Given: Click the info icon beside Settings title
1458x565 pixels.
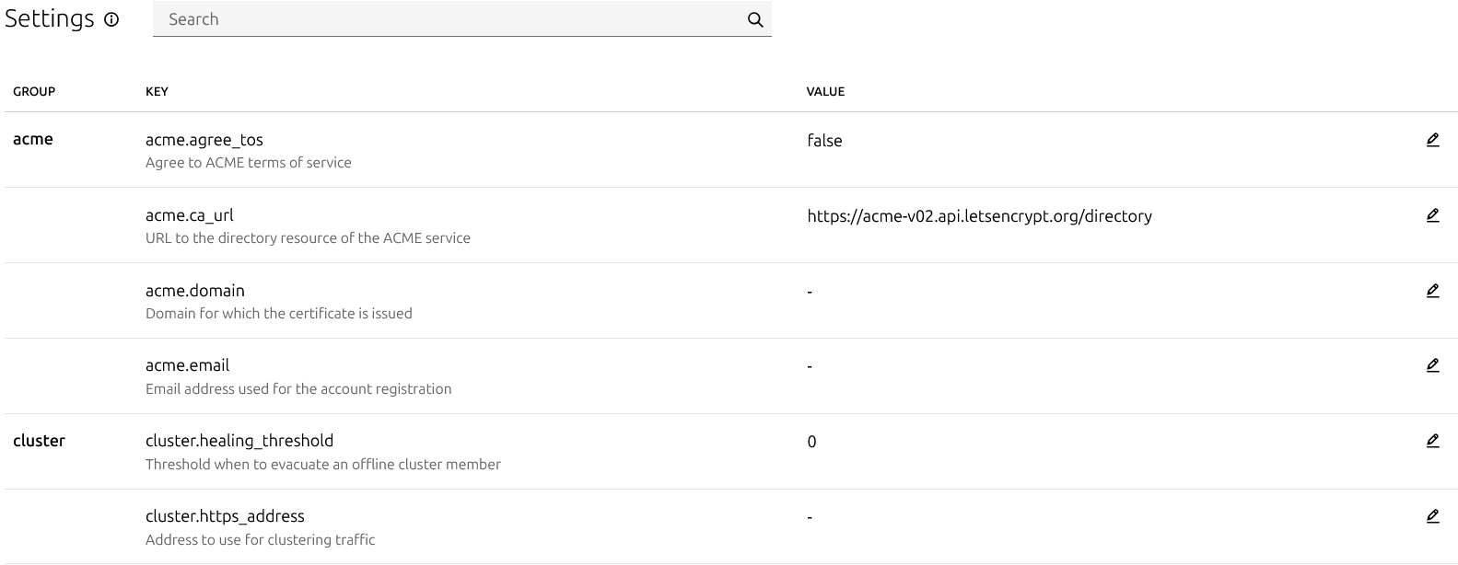Looking at the screenshot, I should 111,19.
